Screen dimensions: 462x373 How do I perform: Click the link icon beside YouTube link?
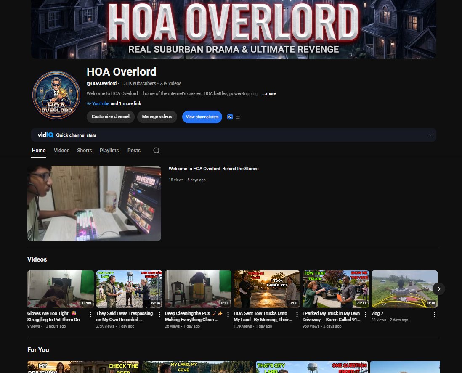coord(89,103)
